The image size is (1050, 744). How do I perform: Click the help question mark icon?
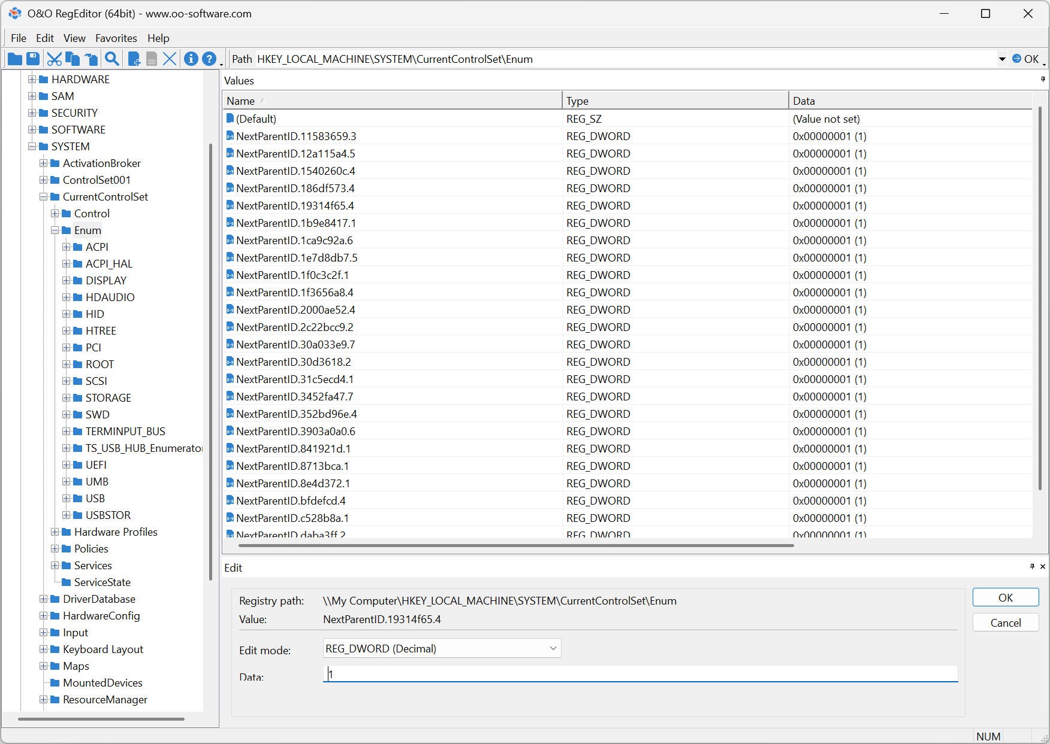coord(209,59)
